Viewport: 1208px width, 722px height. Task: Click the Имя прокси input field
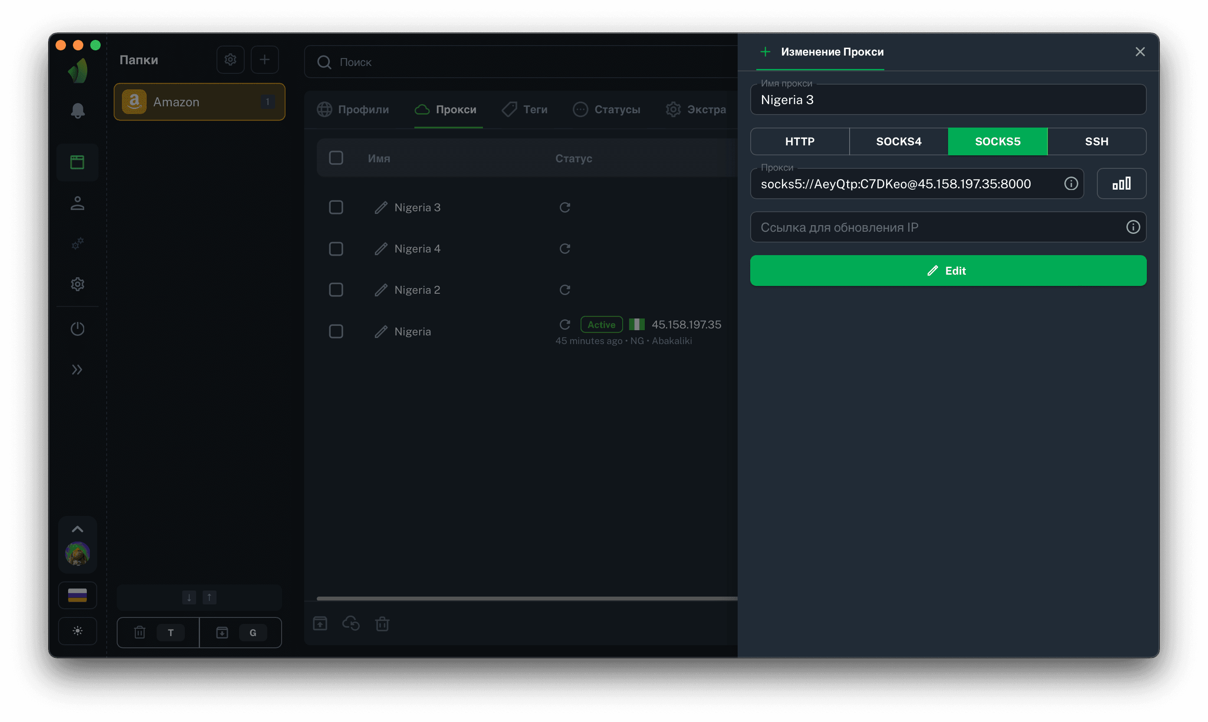(x=948, y=100)
